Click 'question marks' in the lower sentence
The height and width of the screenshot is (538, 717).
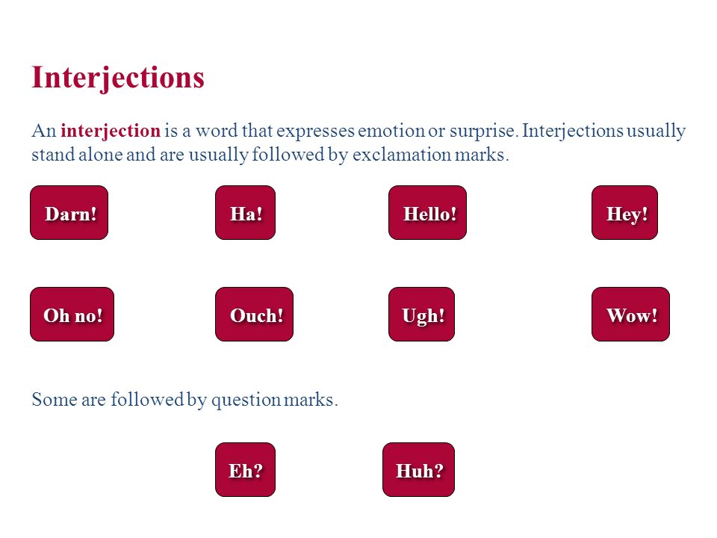click(x=274, y=401)
